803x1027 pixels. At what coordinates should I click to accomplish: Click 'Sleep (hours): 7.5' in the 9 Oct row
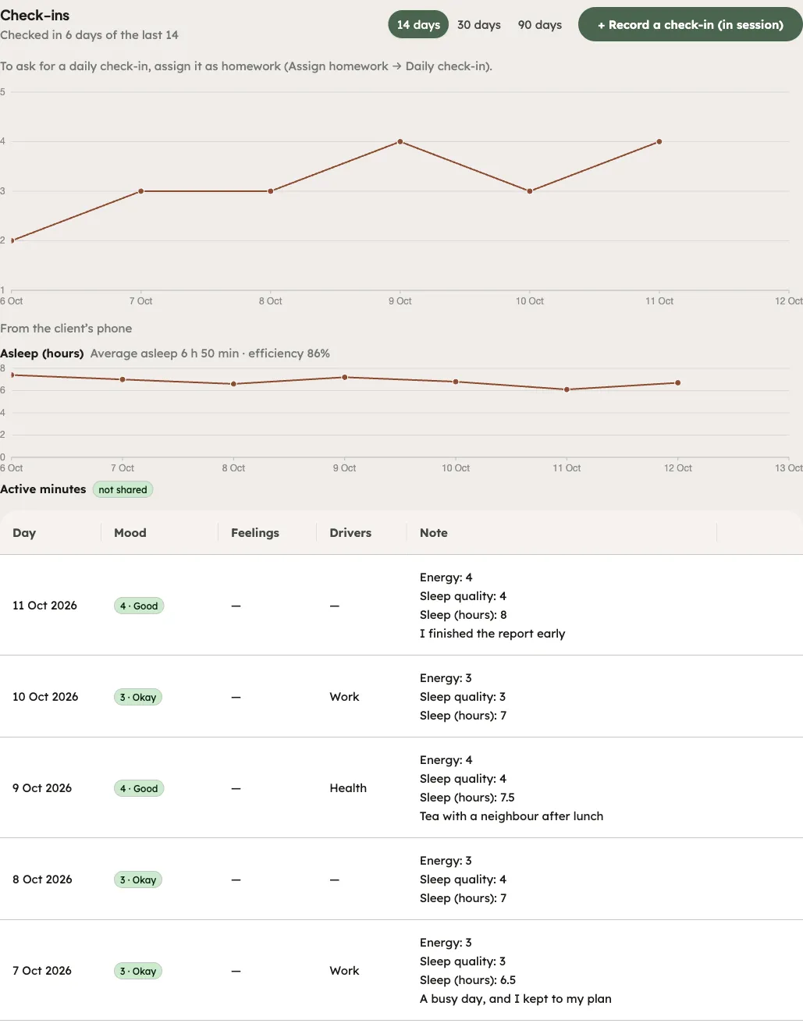[x=467, y=798]
